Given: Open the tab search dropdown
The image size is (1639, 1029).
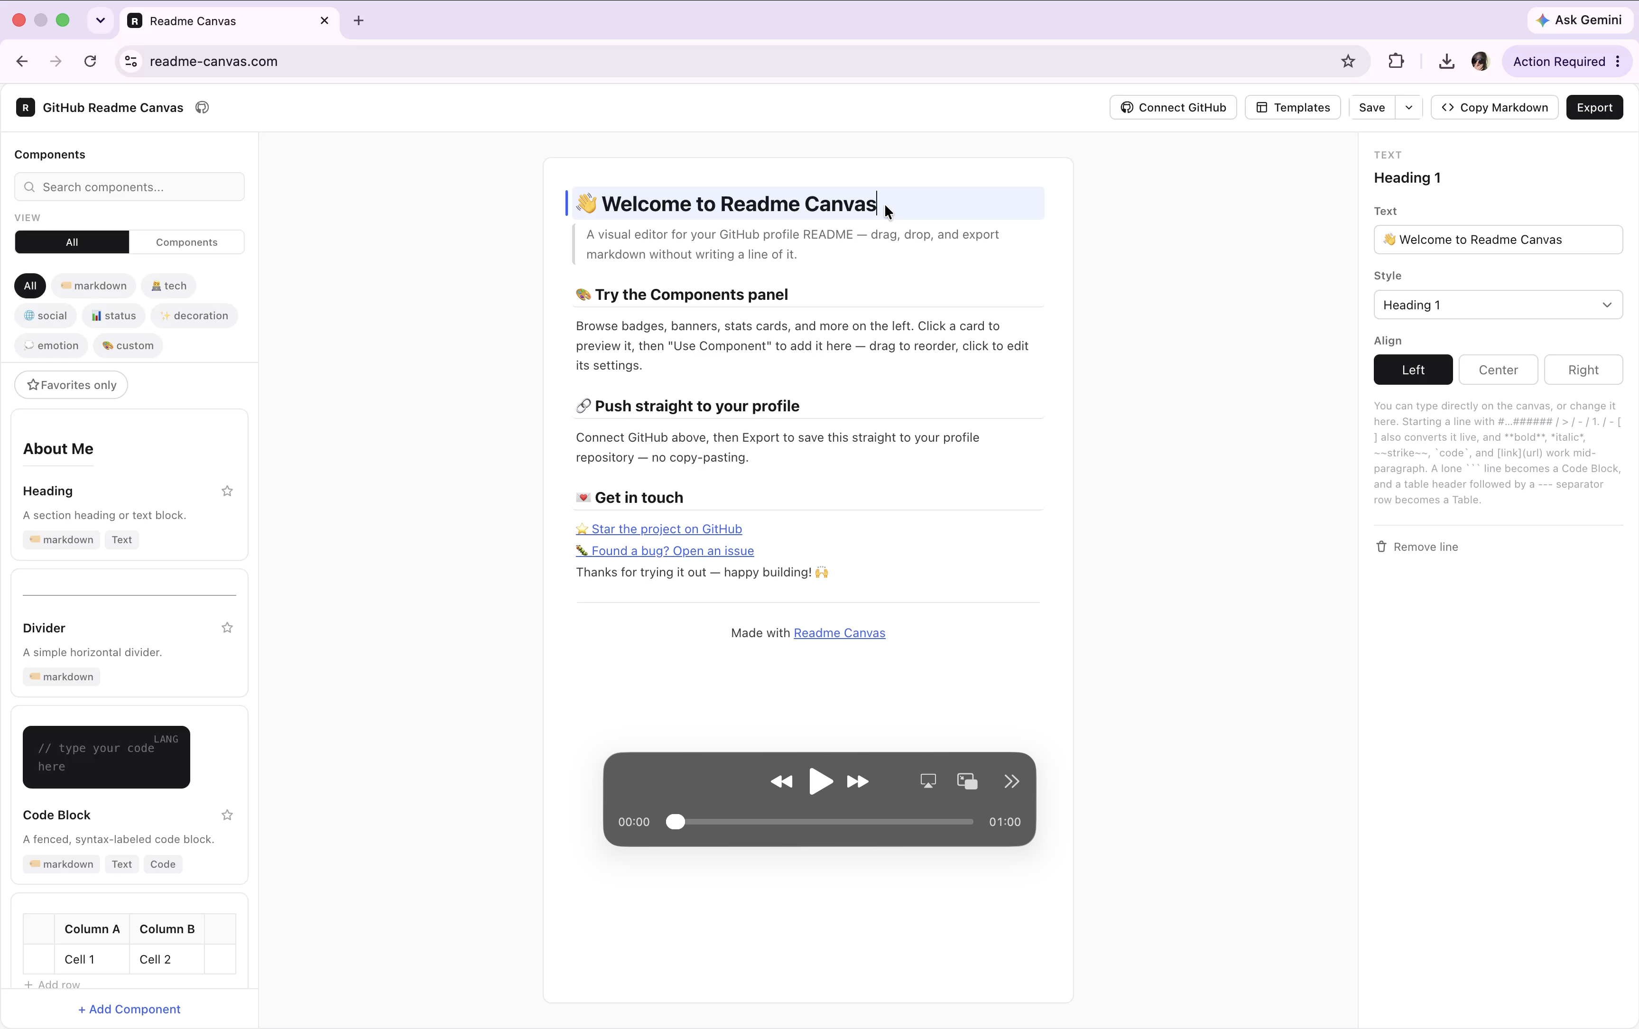Looking at the screenshot, I should click(101, 20).
